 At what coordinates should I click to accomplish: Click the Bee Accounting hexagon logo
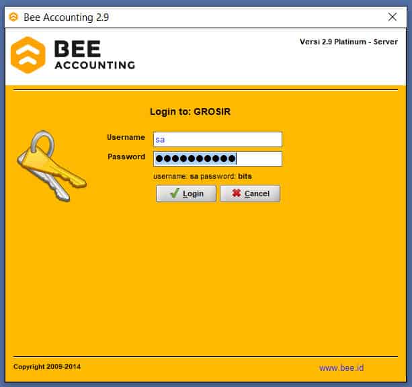[28, 55]
